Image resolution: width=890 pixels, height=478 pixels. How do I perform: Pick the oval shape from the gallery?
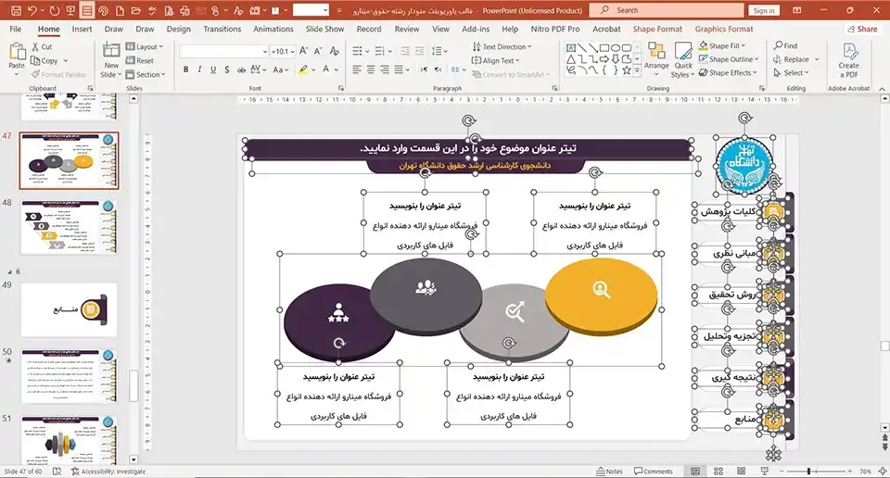point(616,48)
